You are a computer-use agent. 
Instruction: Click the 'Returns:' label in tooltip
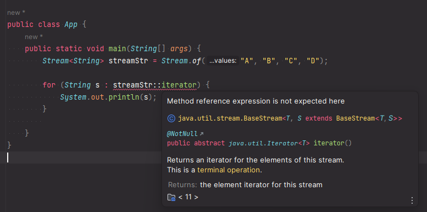182,185
